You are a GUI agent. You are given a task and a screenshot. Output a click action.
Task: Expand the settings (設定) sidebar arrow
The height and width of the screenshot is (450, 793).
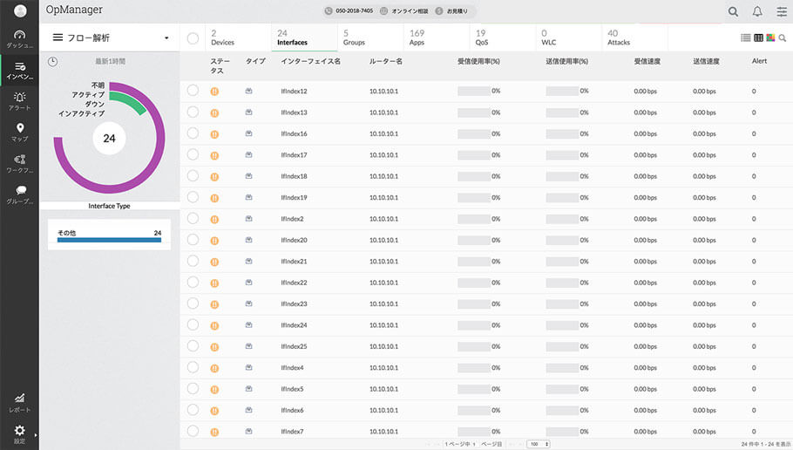[35, 433]
